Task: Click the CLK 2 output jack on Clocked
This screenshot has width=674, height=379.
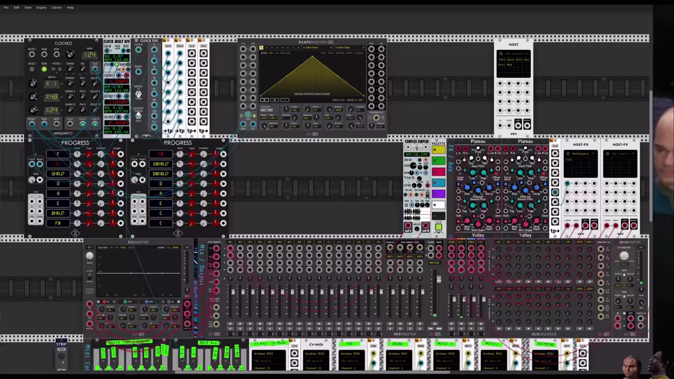Action: coord(82,124)
